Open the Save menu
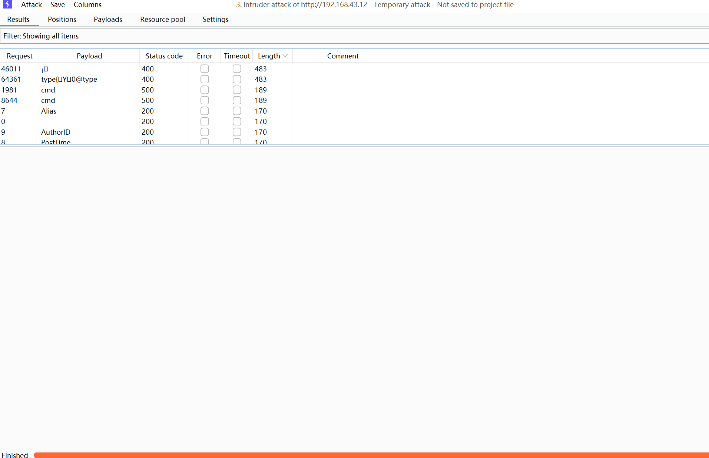709x458 pixels. tap(57, 5)
